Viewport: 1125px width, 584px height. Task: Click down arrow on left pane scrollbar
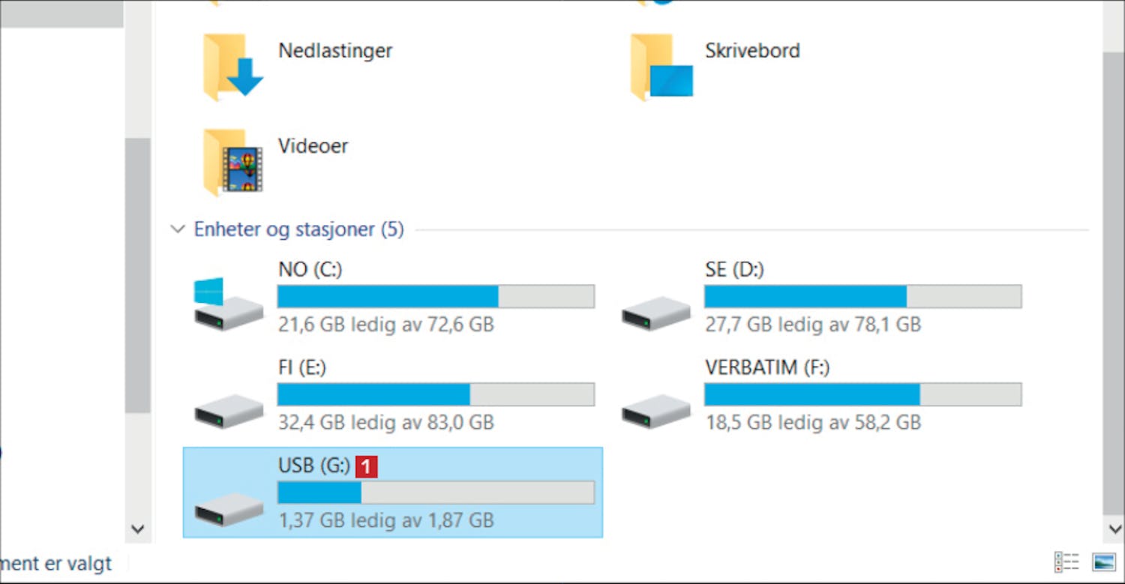click(x=137, y=529)
